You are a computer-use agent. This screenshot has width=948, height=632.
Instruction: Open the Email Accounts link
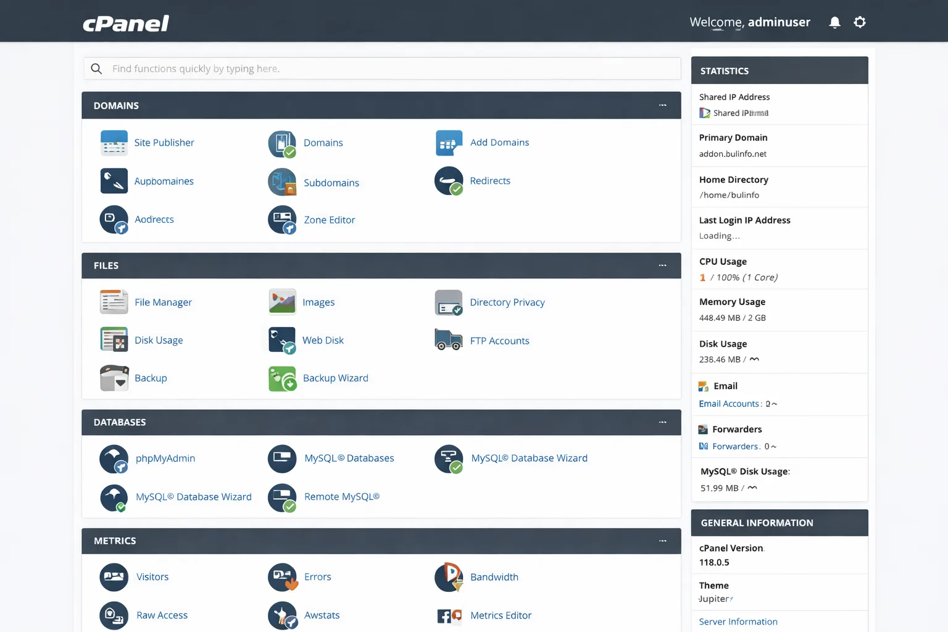pyautogui.click(x=729, y=404)
